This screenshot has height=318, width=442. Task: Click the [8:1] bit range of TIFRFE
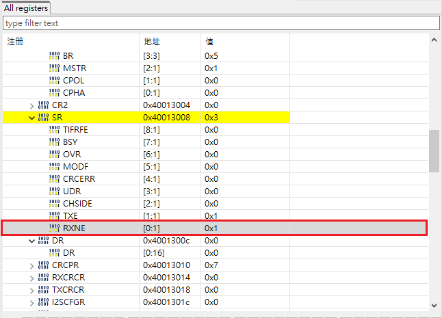(x=151, y=129)
